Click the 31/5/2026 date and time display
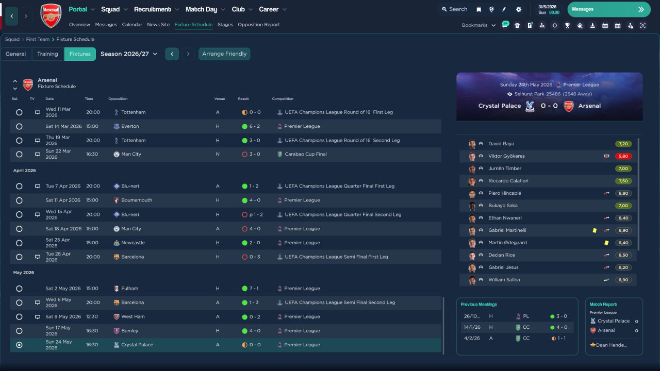Screen dimensions: 660x371 pos(549,9)
